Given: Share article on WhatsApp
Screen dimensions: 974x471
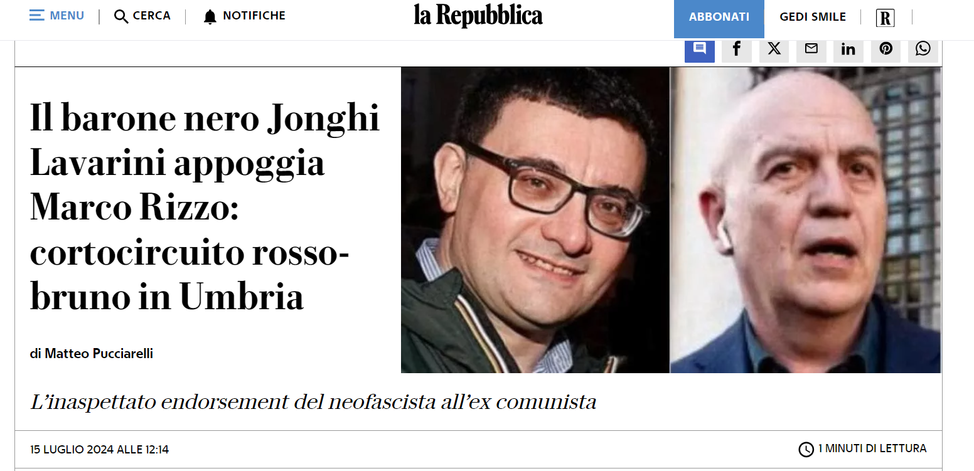Looking at the screenshot, I should (923, 50).
